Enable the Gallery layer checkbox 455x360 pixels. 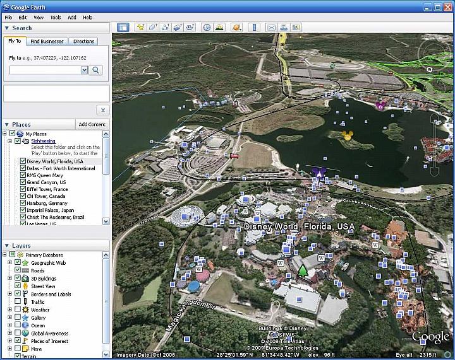(18, 317)
